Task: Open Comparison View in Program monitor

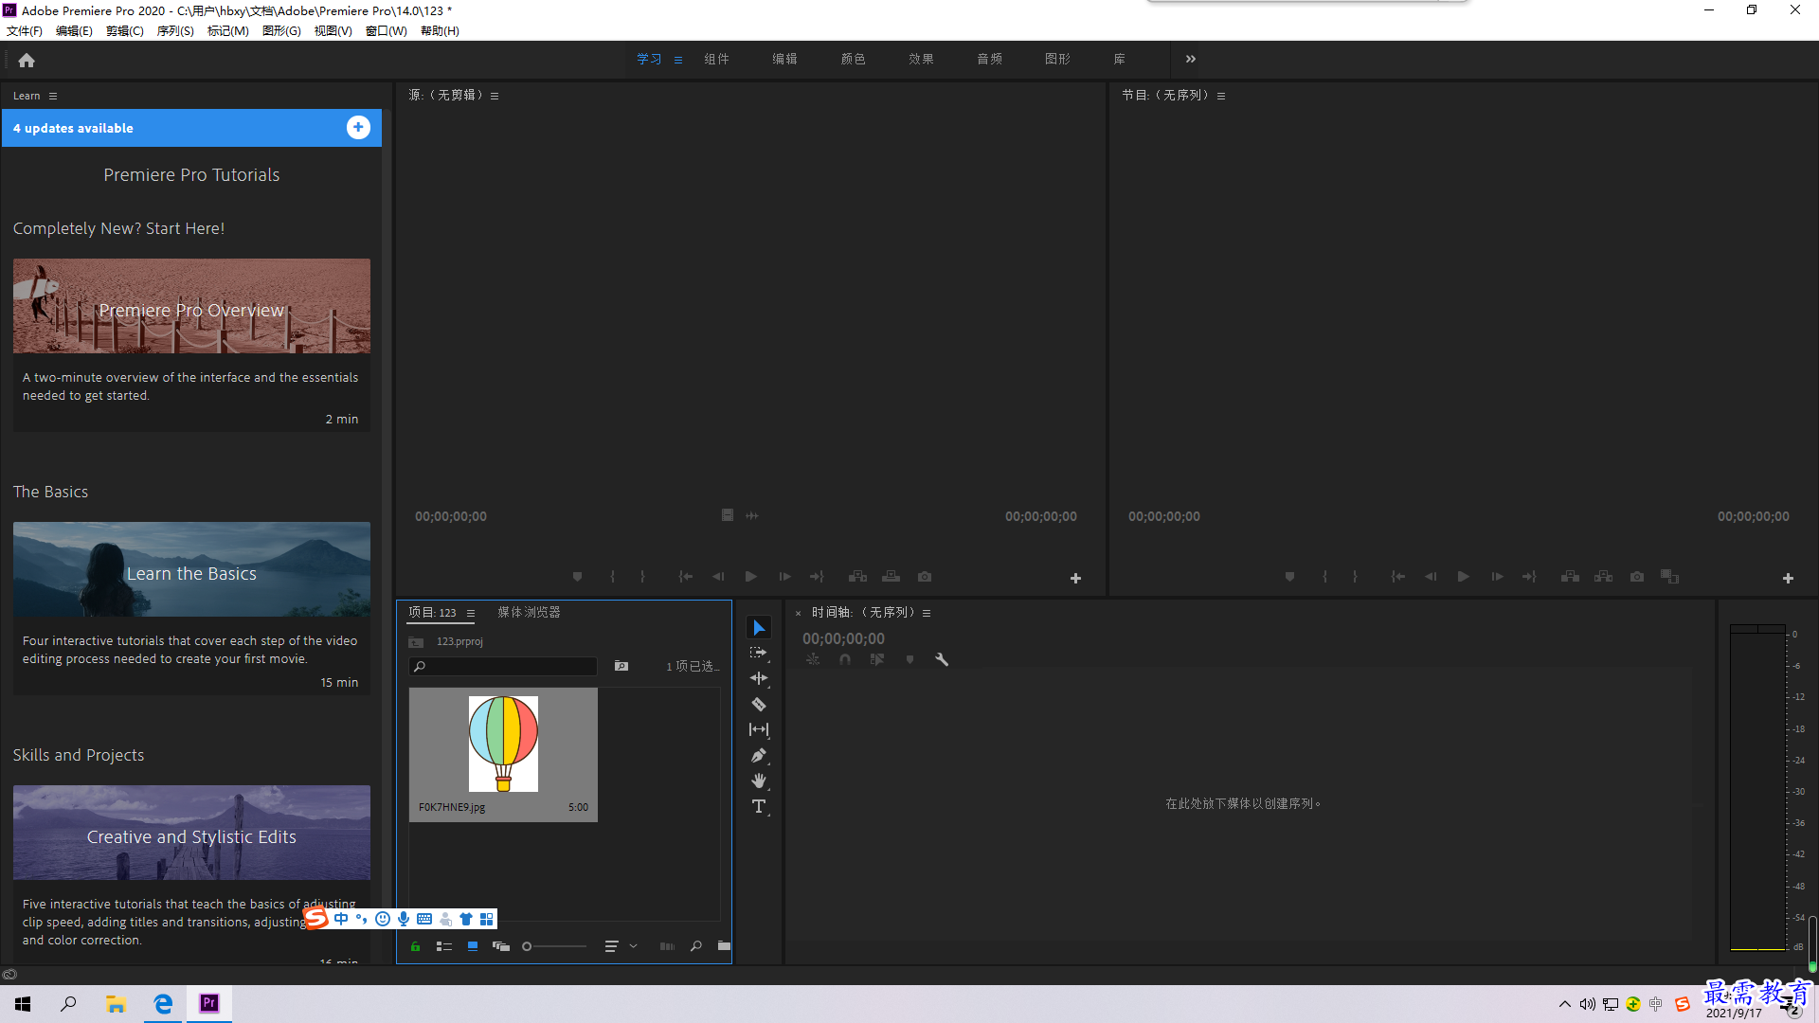Action: click(x=1670, y=577)
